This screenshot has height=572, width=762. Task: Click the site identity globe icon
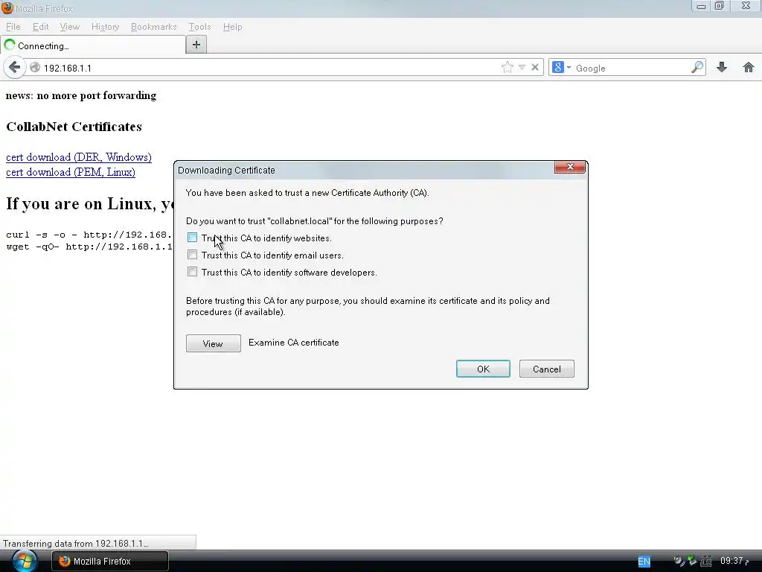tap(35, 68)
